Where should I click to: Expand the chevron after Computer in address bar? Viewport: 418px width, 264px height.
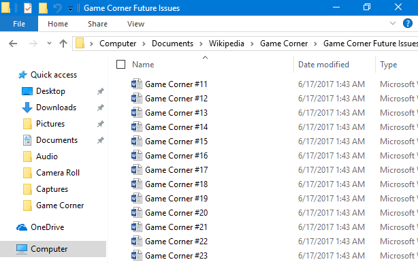pos(144,44)
